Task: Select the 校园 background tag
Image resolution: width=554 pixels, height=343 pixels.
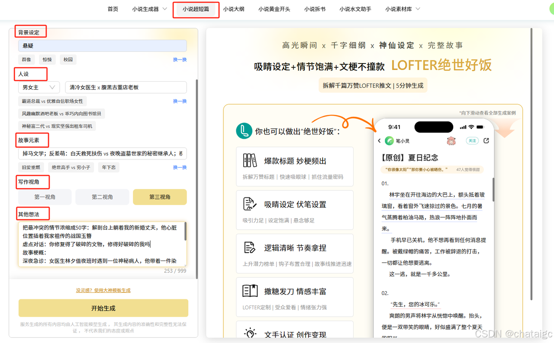Action: 68,60
